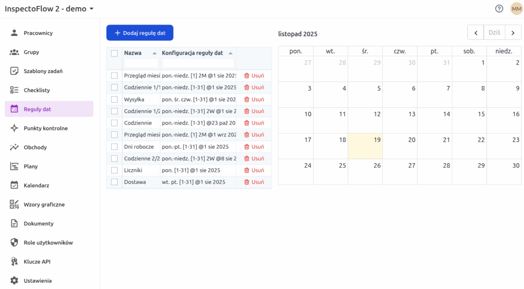
Task: Open the Ustawienia menu item
Action: (x=37, y=281)
